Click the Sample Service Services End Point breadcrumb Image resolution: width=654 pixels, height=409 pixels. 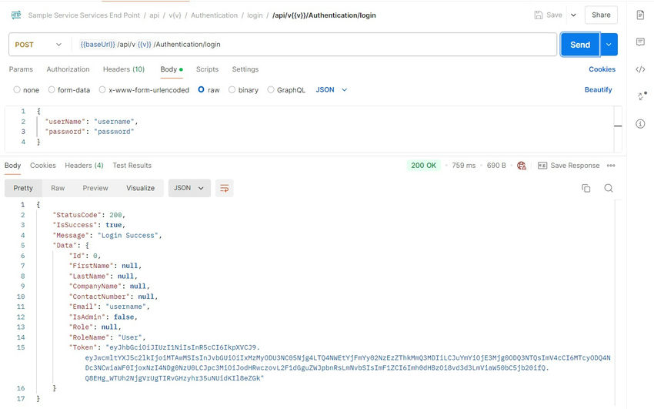coord(85,15)
